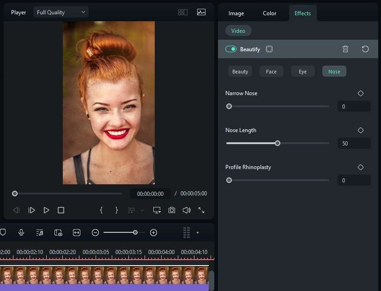Click the voiceover microphone icon
This screenshot has height=291, width=381.
[21, 232]
